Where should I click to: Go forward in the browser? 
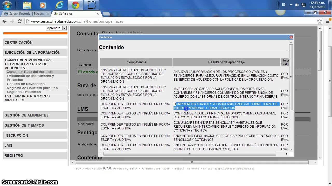pos(12,21)
